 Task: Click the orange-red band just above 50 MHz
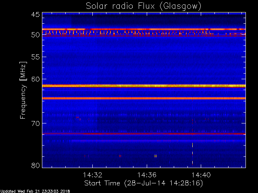pos(144,29)
